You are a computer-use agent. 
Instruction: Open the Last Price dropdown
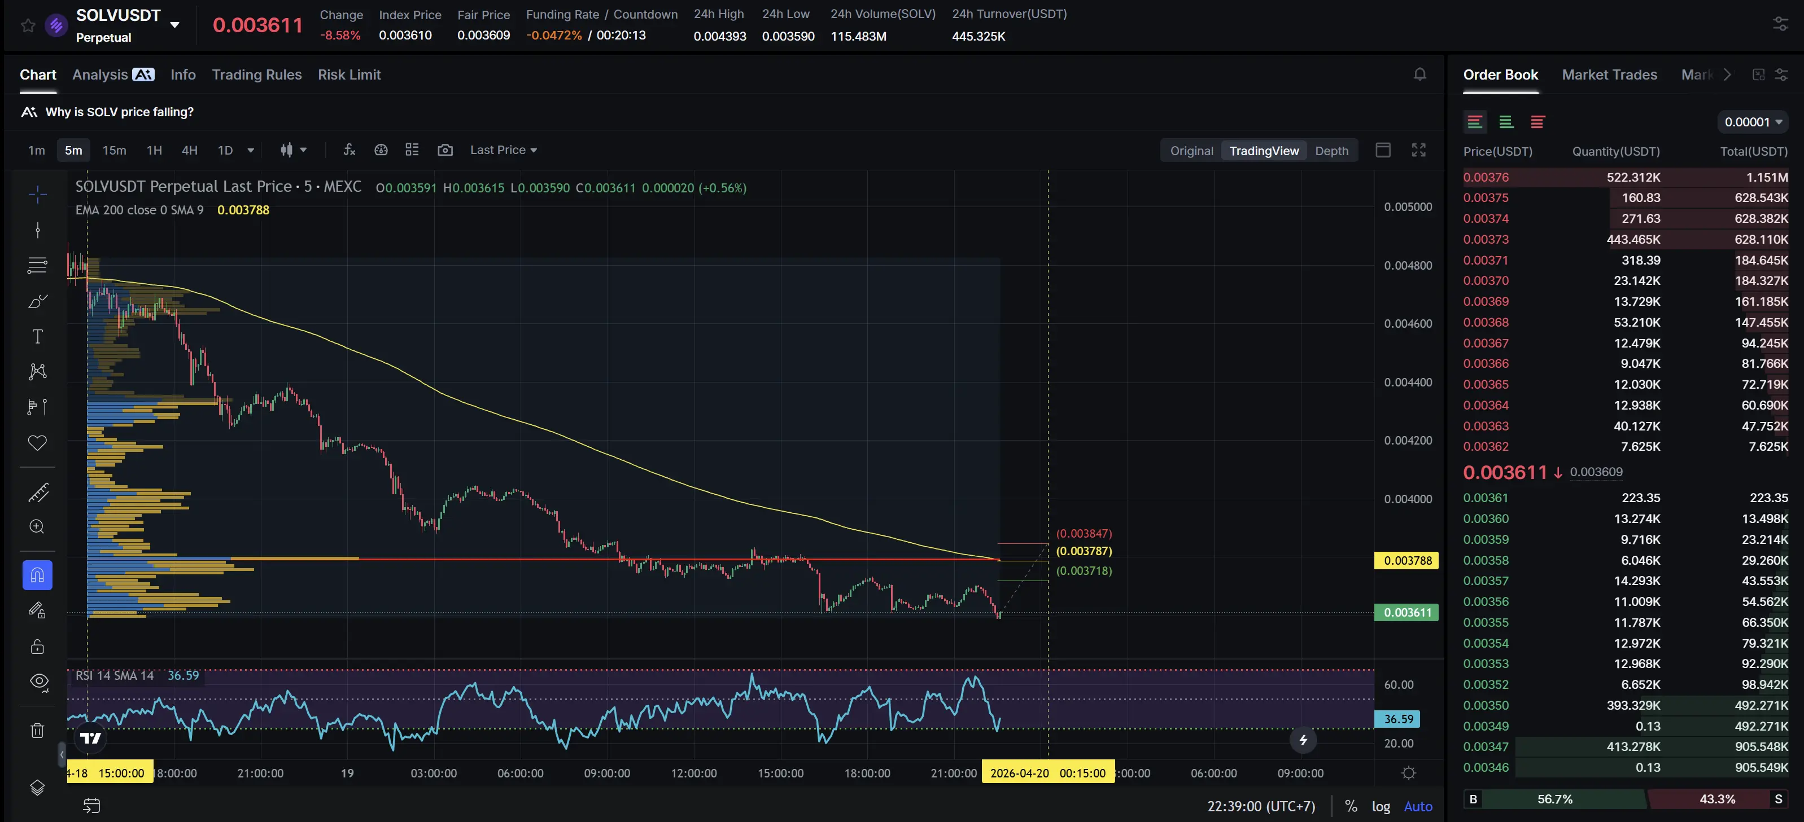click(503, 150)
